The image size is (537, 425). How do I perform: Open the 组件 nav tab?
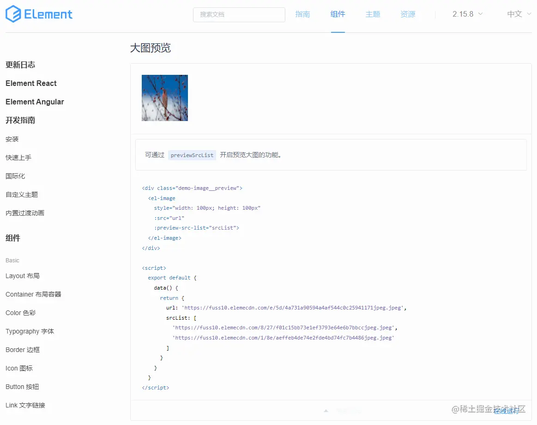(x=338, y=14)
